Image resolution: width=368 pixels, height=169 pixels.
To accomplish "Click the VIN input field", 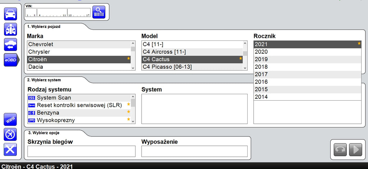I will (x=58, y=13).
